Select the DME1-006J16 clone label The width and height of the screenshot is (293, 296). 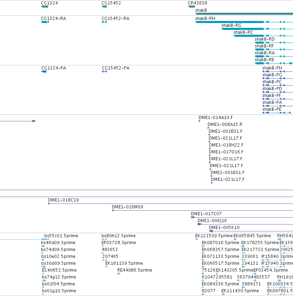pos(212,221)
